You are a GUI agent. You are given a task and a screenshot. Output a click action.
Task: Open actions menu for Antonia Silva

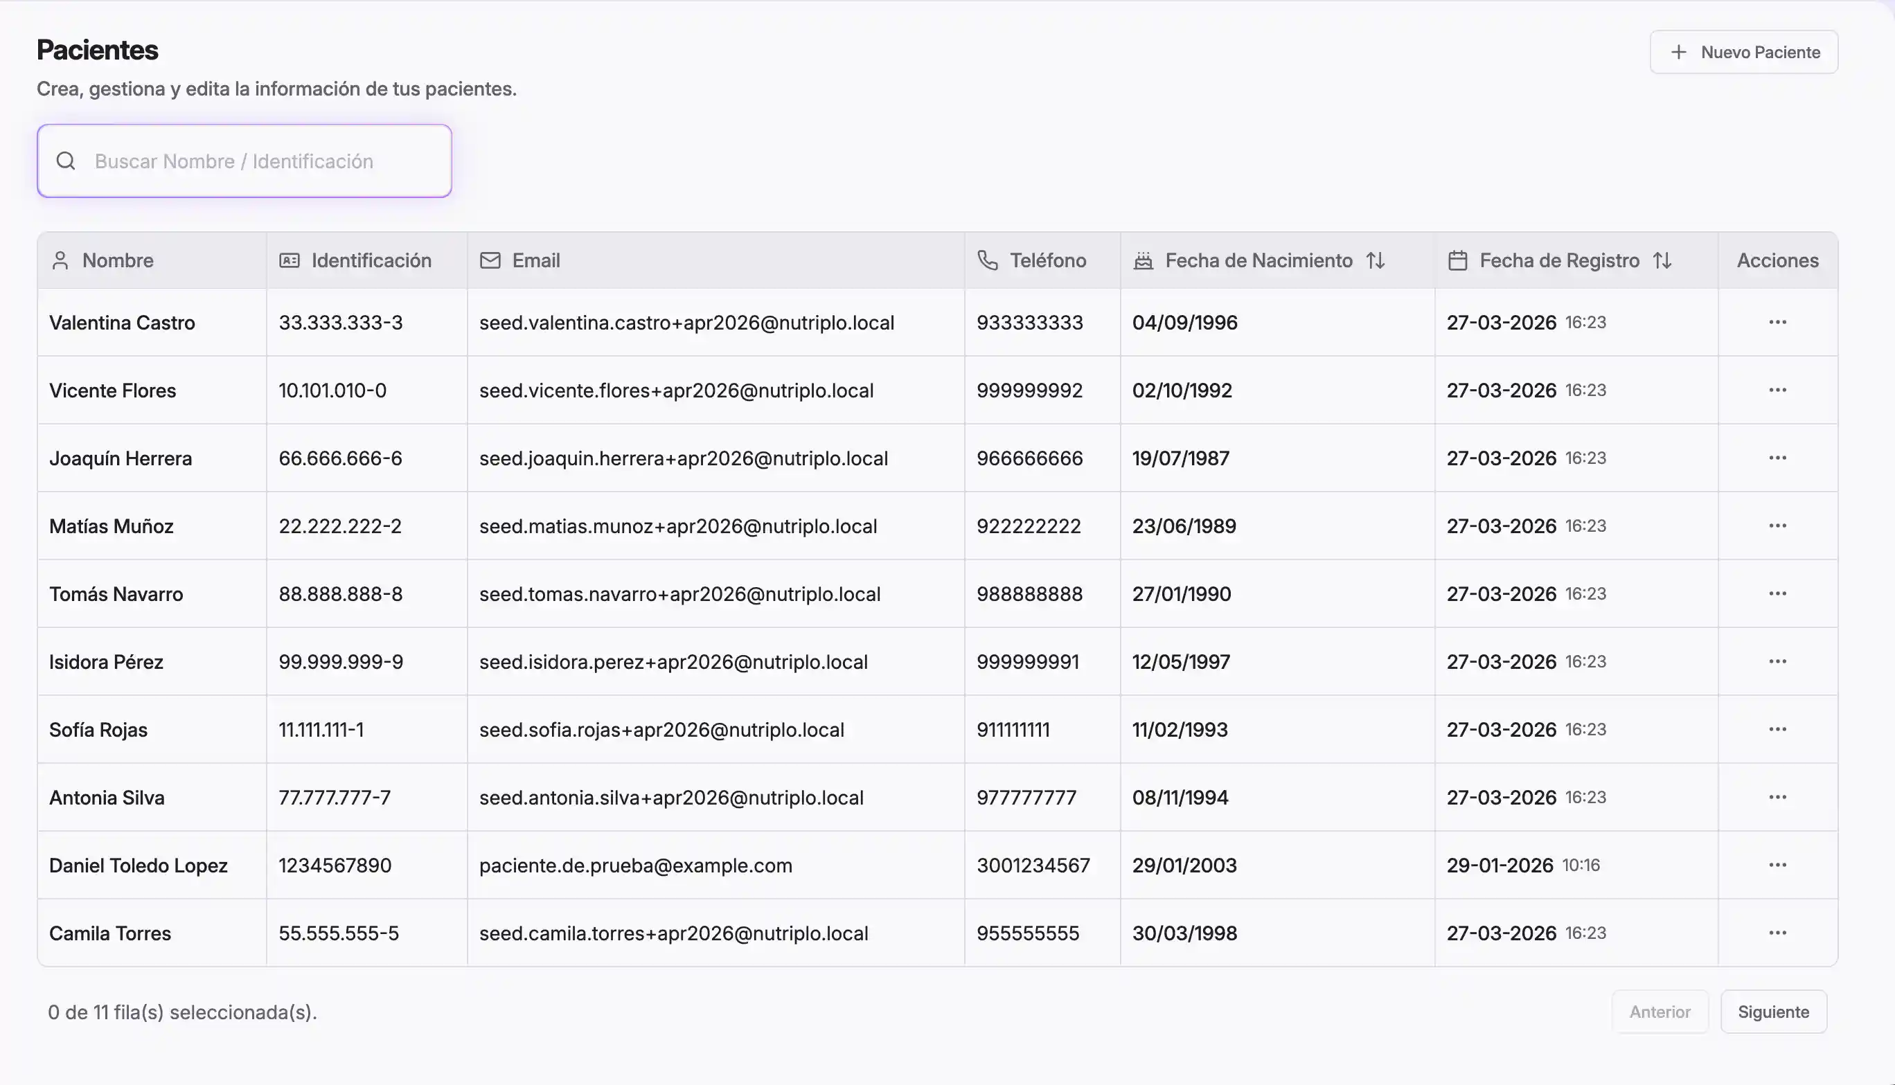(x=1777, y=796)
